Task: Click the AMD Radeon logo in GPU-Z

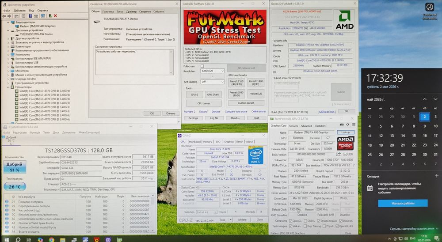Action: [345, 143]
